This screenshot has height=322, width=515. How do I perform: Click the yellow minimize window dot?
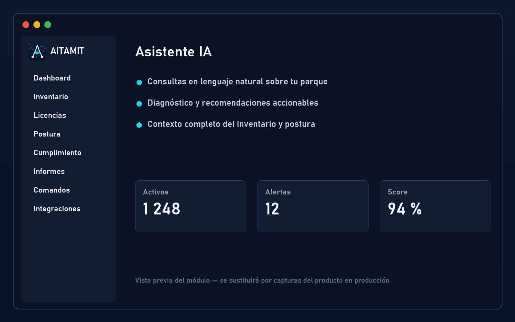(37, 25)
